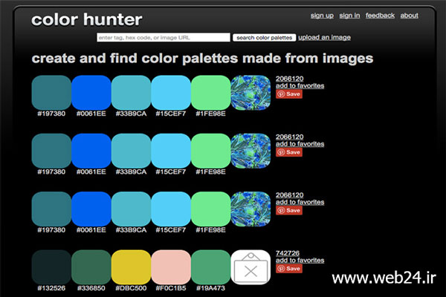Click the search color palettes button
This screenshot has width=446, height=297.
pyautogui.click(x=264, y=38)
